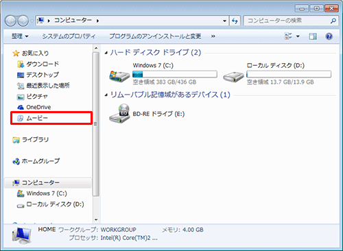Viewport: 343px width, 251px height.
Task: Click the Back navigation arrow button
Action: [10, 21]
